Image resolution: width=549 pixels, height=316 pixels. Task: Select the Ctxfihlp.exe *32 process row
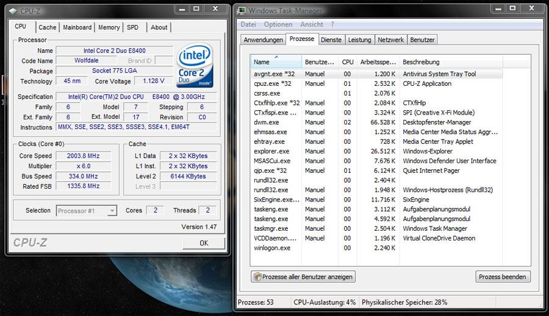click(377, 103)
